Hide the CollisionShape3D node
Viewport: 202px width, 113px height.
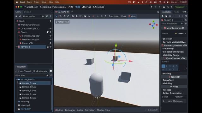(50, 36)
